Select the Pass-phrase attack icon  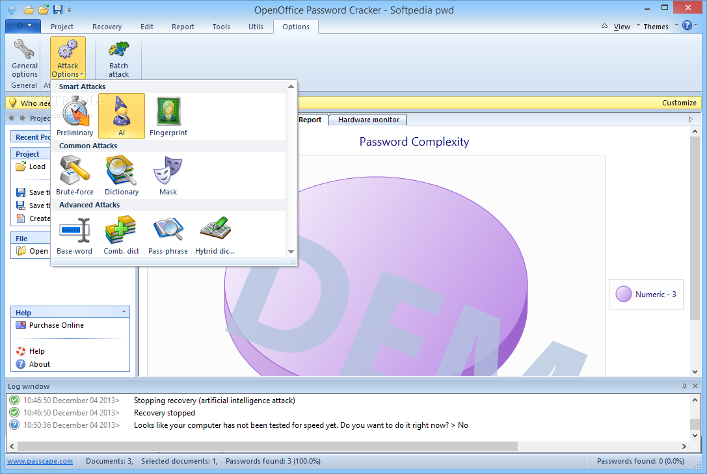point(168,234)
